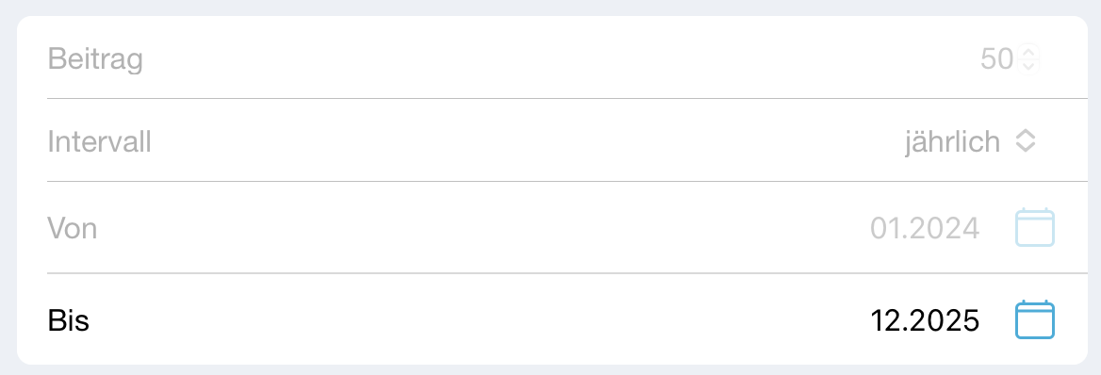Click the up-down chevron next to jährlich
The image size is (1101, 375).
[x=1026, y=142]
